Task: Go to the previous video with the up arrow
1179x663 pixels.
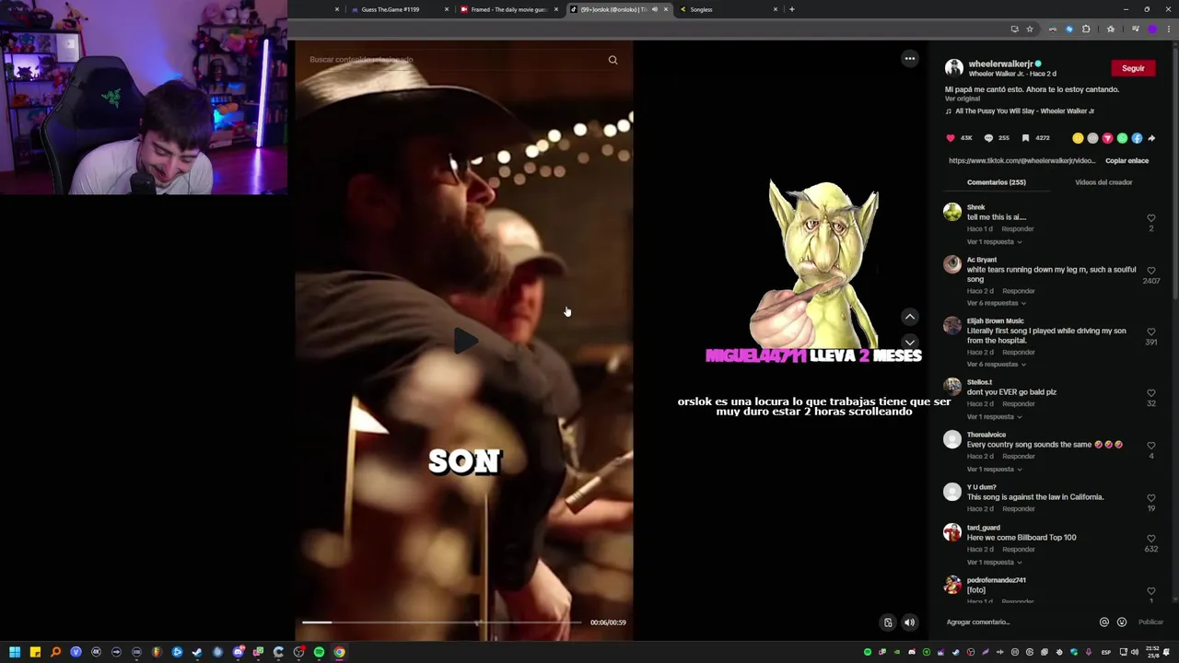Action: [x=909, y=317]
